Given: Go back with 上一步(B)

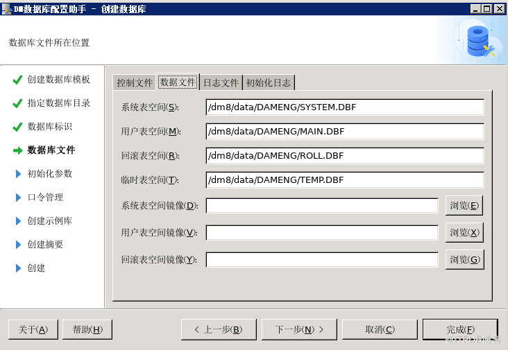Looking at the screenshot, I should coord(219,330).
